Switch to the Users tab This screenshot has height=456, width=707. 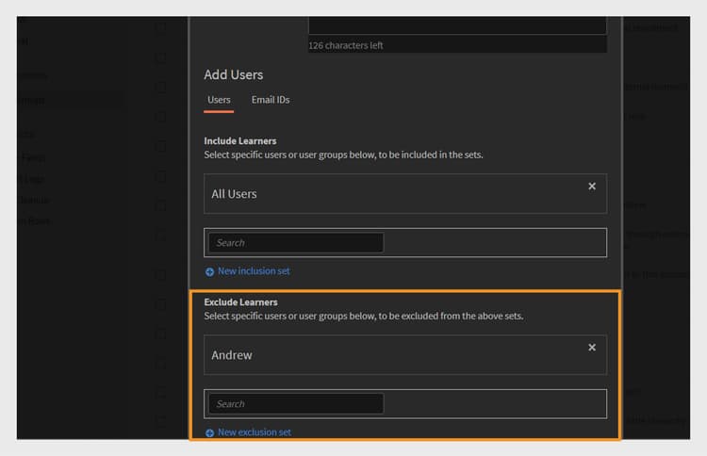(x=219, y=100)
